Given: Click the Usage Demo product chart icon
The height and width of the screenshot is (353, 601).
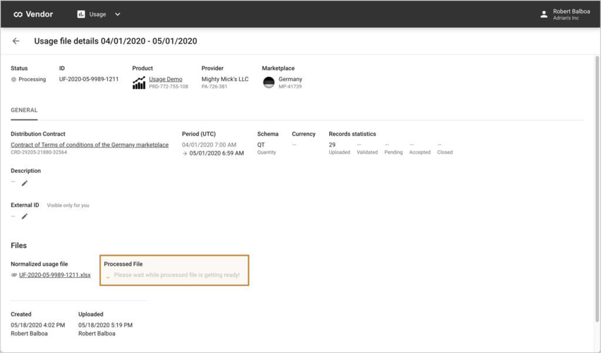Looking at the screenshot, I should tap(139, 81).
